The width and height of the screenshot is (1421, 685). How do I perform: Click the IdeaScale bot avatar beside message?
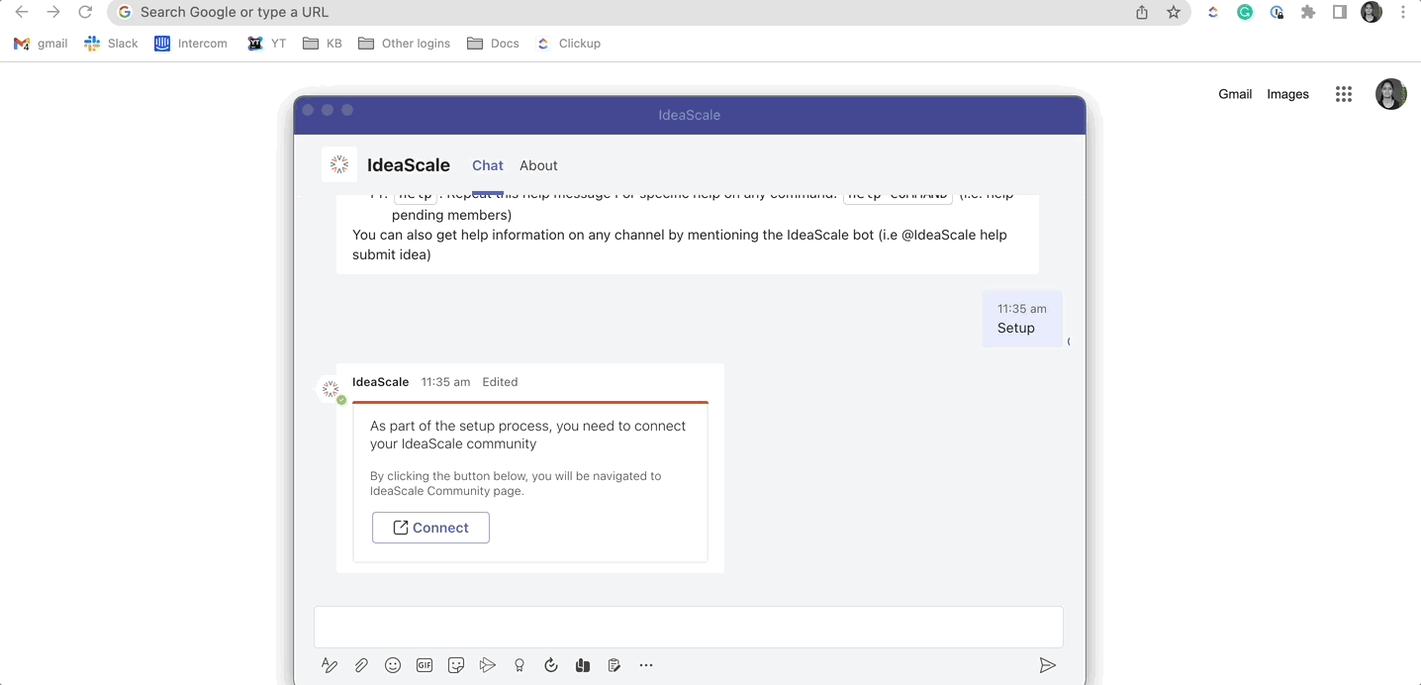[x=332, y=389]
